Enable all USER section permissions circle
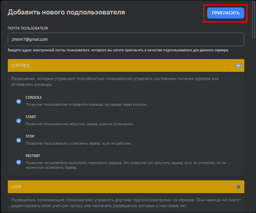The height and width of the screenshot is (213, 256). pyautogui.click(x=238, y=187)
